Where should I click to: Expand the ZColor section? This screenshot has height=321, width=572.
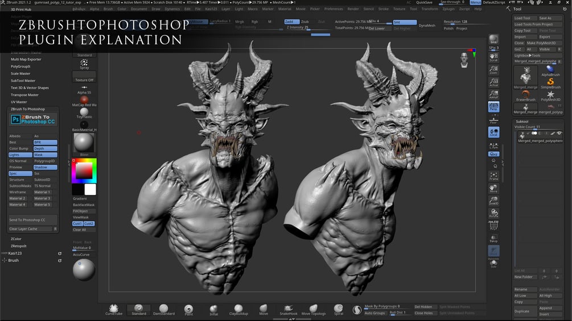[x=16, y=239]
